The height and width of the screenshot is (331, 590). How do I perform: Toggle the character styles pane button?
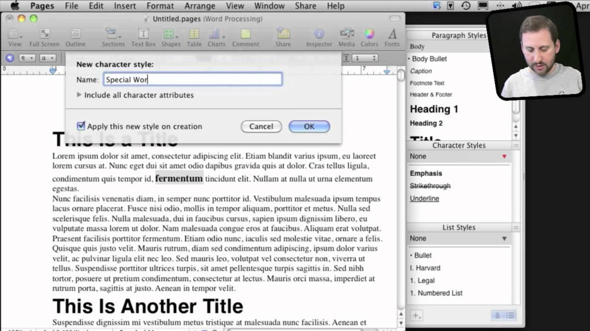pyautogui.click(x=497, y=315)
